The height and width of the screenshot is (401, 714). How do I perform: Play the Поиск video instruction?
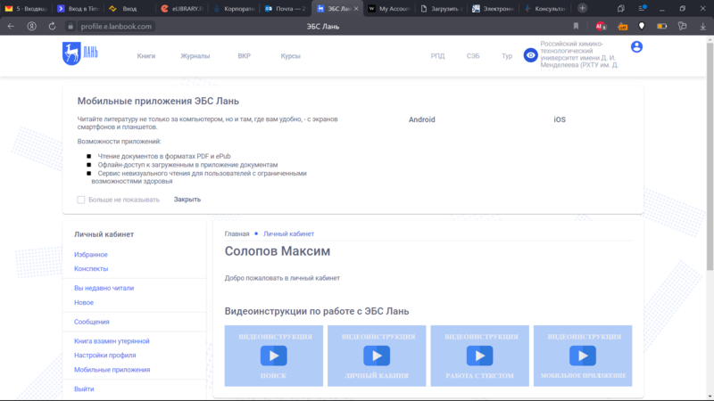pyautogui.click(x=274, y=356)
